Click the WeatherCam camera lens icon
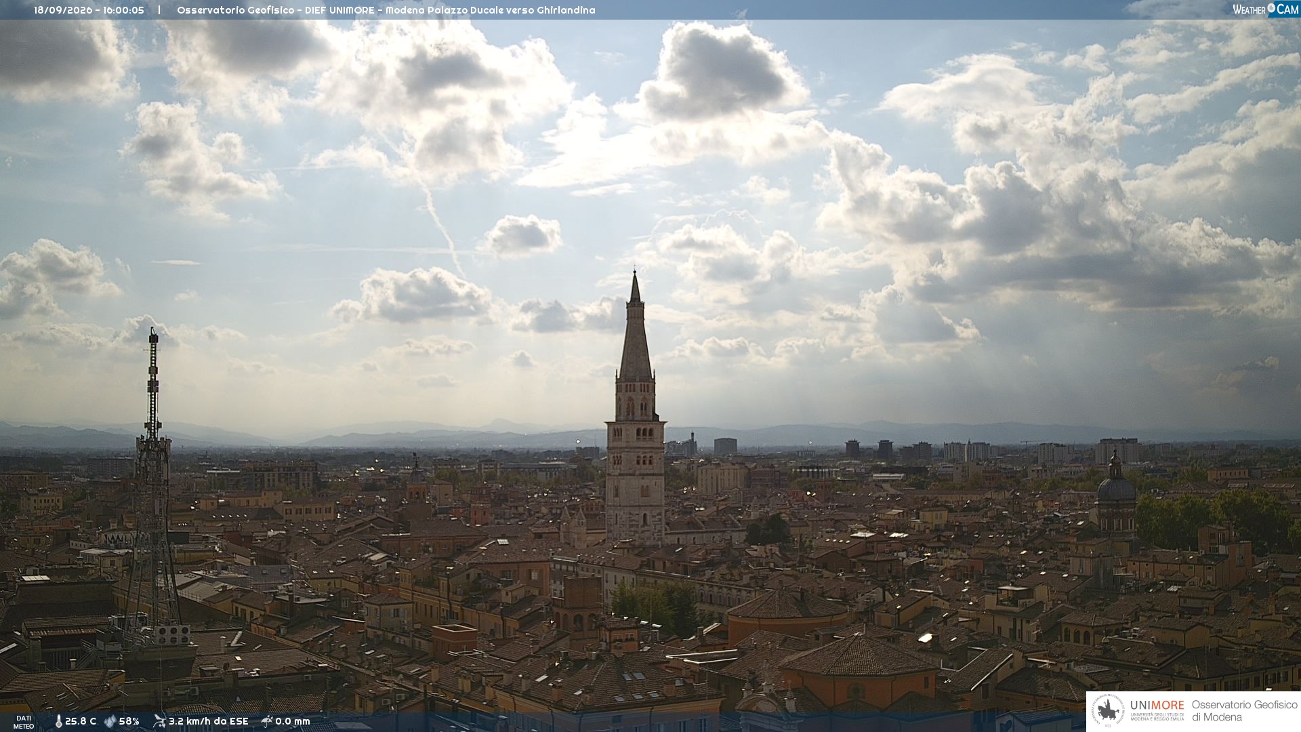 pyautogui.click(x=1271, y=8)
